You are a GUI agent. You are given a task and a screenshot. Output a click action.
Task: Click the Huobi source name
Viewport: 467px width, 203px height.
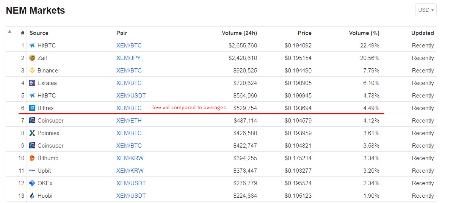pos(45,196)
